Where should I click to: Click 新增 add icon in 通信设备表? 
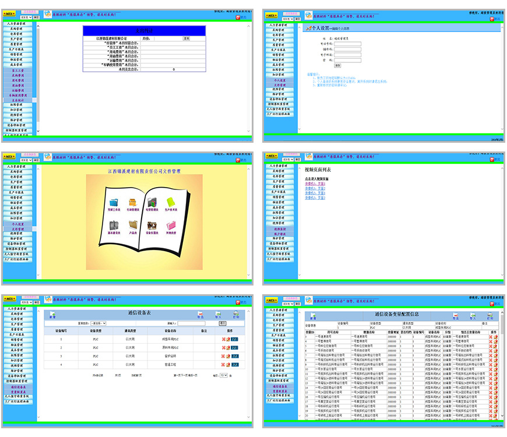[52, 315]
